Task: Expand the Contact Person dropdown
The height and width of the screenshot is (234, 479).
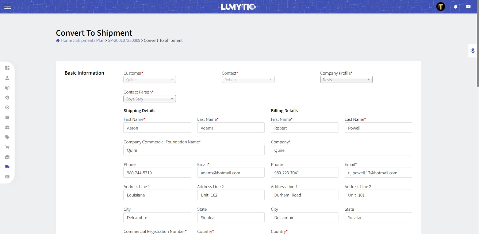Action: point(150,99)
